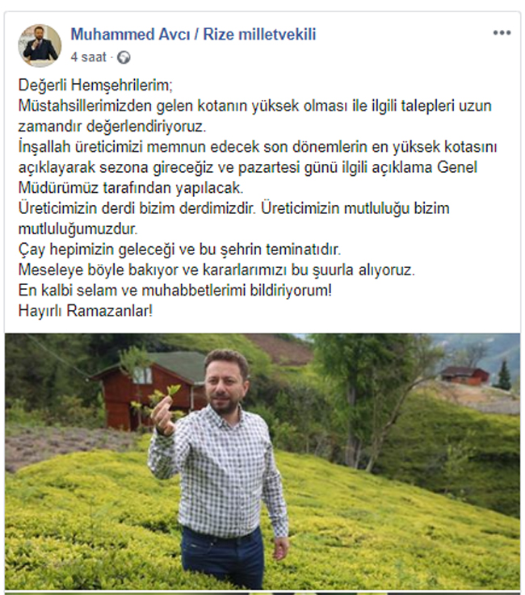525x595 pixels.
Task: Open Muhammed Avcı's profile picture
Action: [40, 45]
